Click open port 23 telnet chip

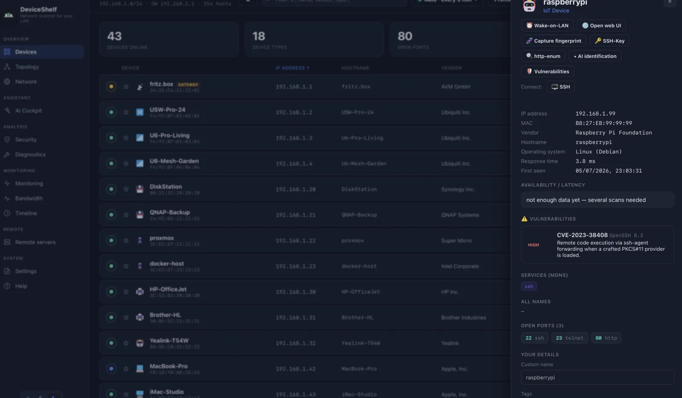click(569, 338)
